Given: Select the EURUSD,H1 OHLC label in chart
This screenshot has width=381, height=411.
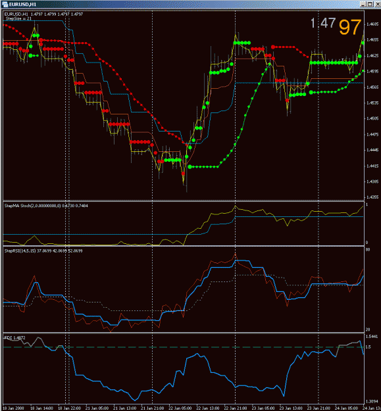Looking at the screenshot, I should click(x=43, y=14).
